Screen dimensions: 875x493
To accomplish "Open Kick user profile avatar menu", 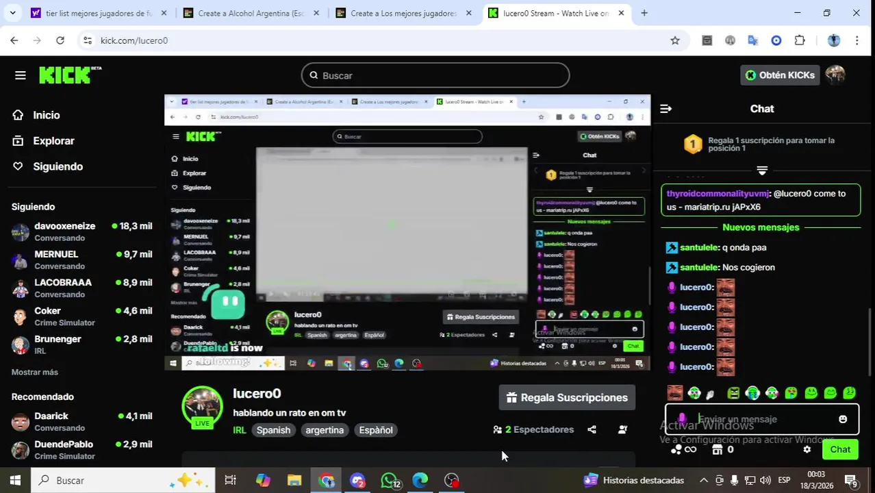I will click(x=835, y=75).
